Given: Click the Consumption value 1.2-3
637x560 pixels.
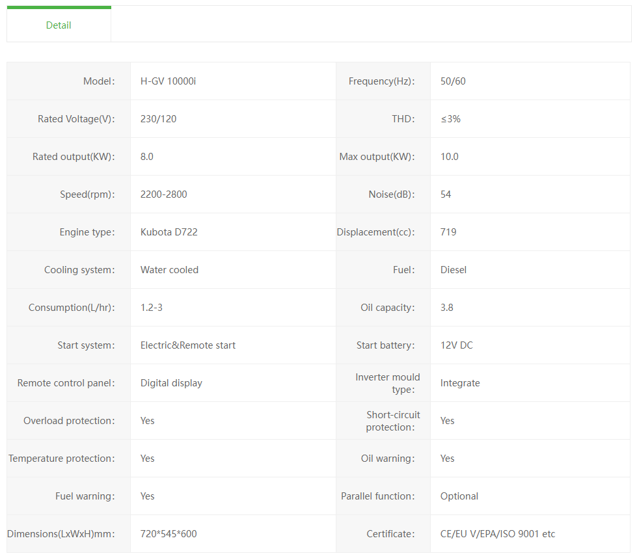Looking at the screenshot, I should pos(152,308).
